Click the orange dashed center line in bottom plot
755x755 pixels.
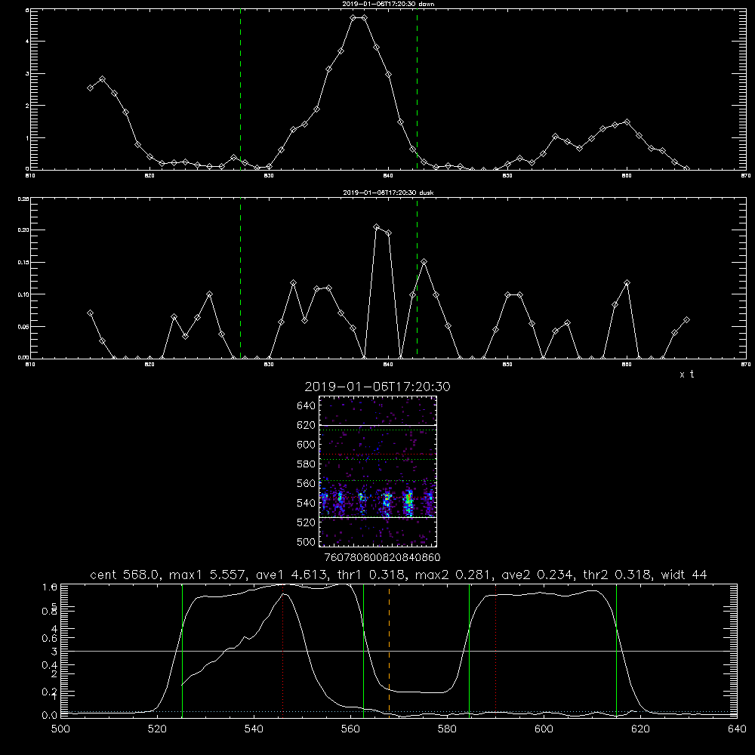pyautogui.click(x=389, y=650)
